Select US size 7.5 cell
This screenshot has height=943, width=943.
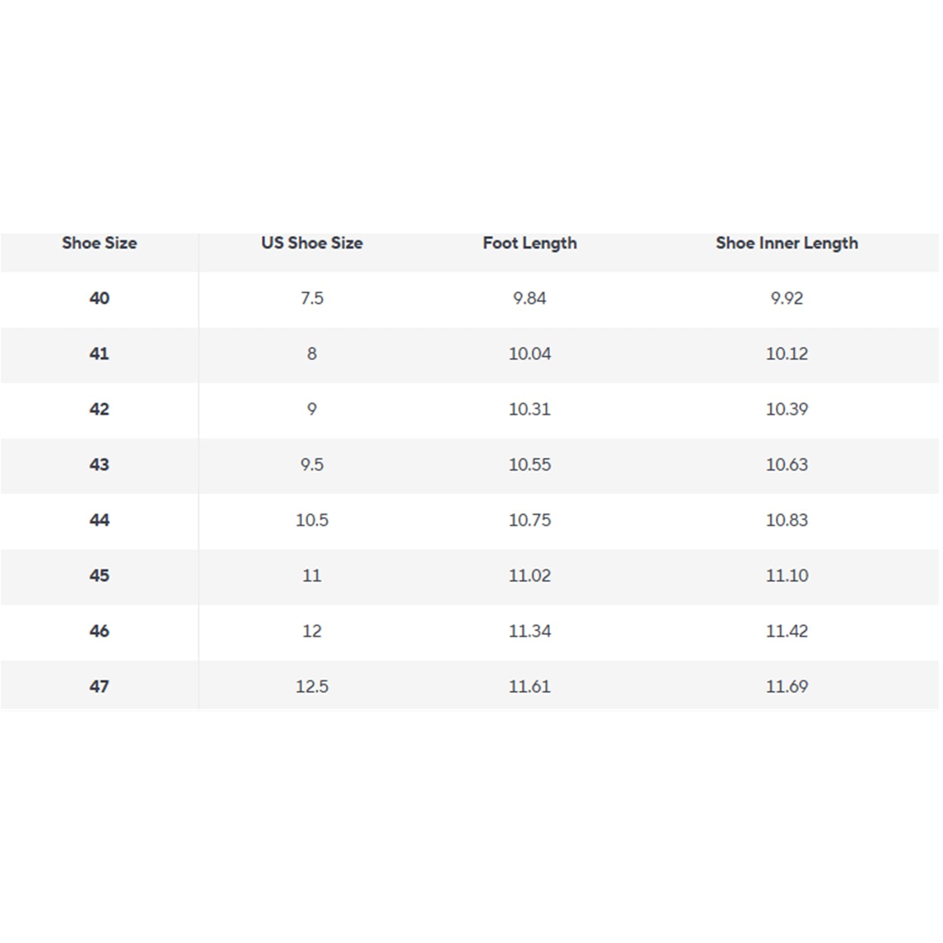point(312,298)
